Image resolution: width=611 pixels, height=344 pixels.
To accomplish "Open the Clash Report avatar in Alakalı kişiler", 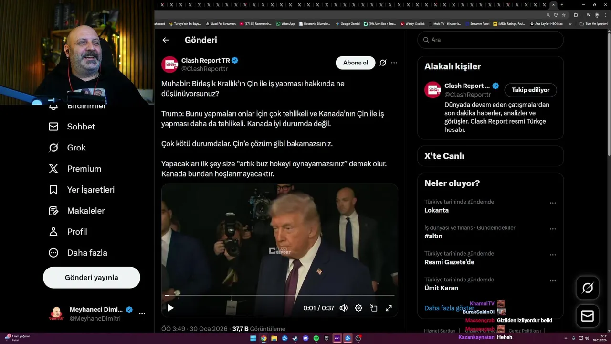I will 432,90.
